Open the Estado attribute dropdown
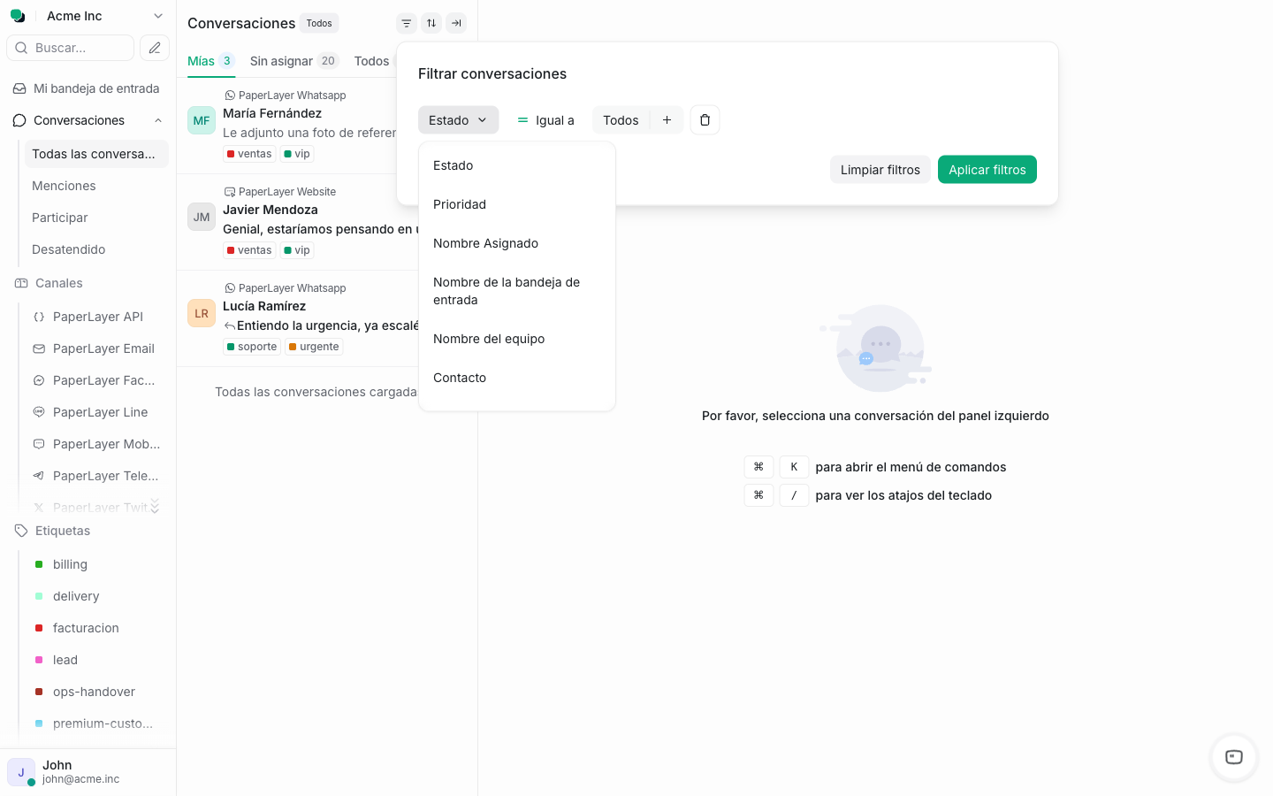The width and height of the screenshot is (1273, 796). [x=458, y=120]
